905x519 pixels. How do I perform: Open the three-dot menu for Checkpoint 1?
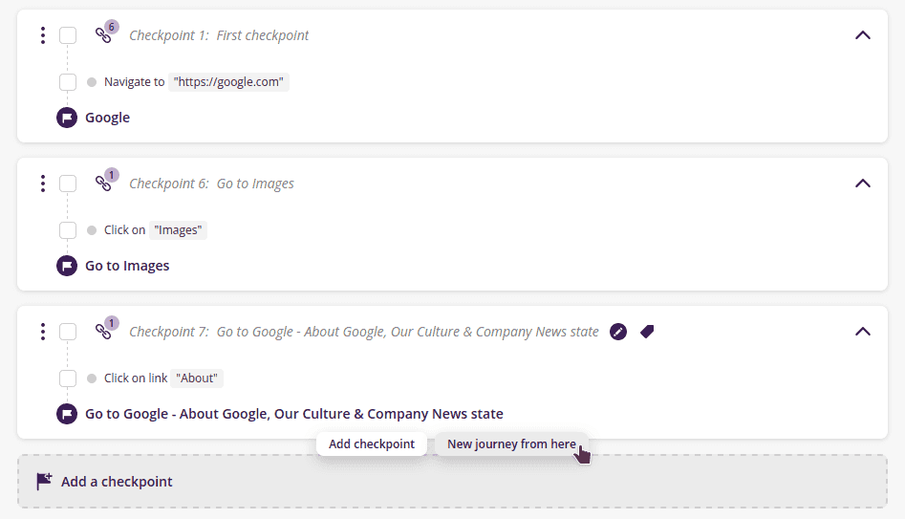pos(43,35)
